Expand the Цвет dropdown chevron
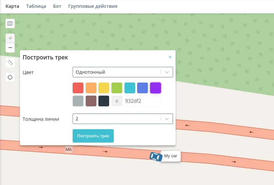 click(x=167, y=72)
